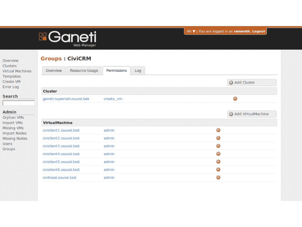Select the Permissions tab

(x=117, y=71)
